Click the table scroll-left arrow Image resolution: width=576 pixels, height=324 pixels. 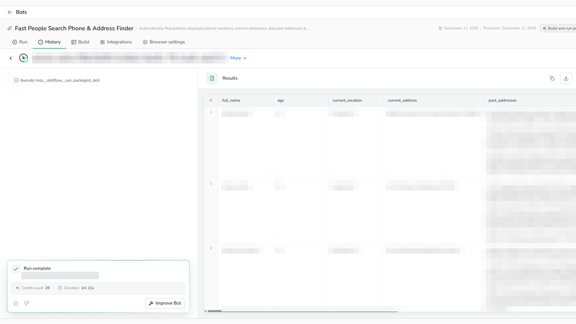pyautogui.click(x=205, y=311)
